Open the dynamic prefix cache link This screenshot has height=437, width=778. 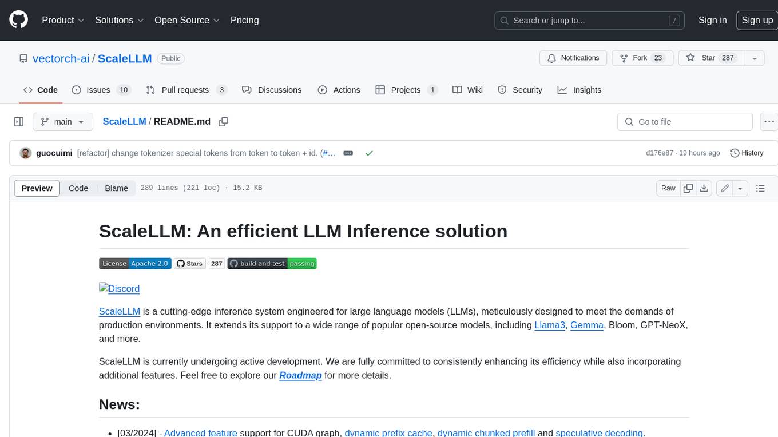[x=388, y=433]
